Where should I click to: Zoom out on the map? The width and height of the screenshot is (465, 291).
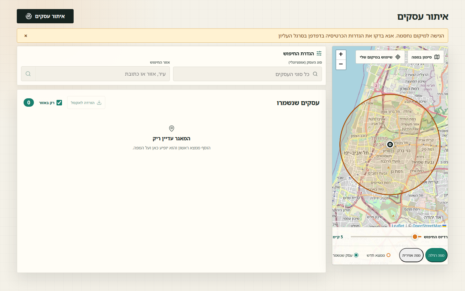point(341,65)
